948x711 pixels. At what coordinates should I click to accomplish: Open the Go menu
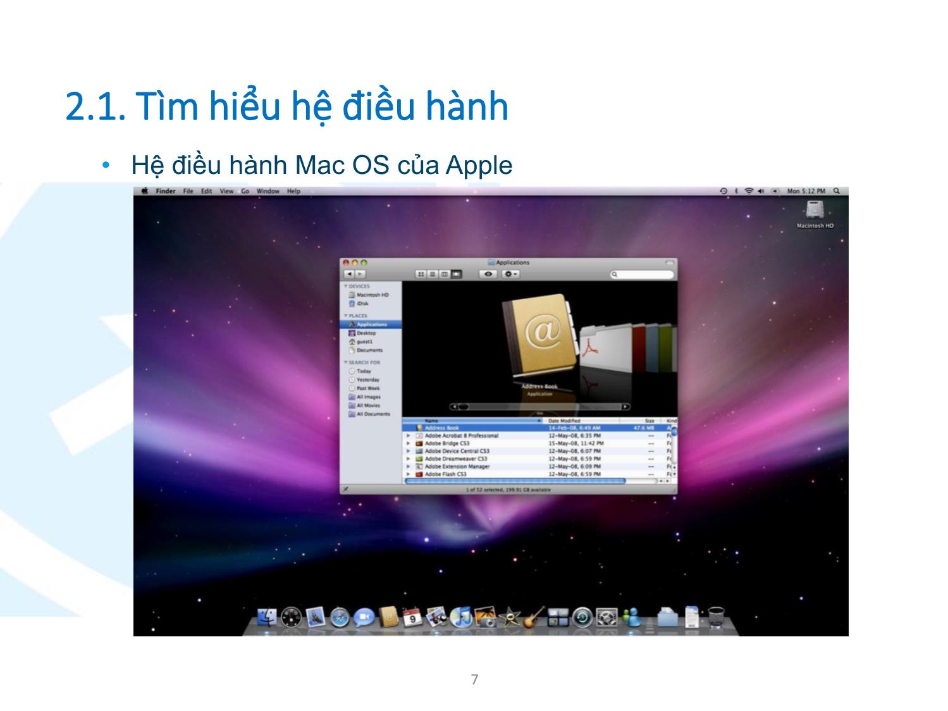(245, 191)
